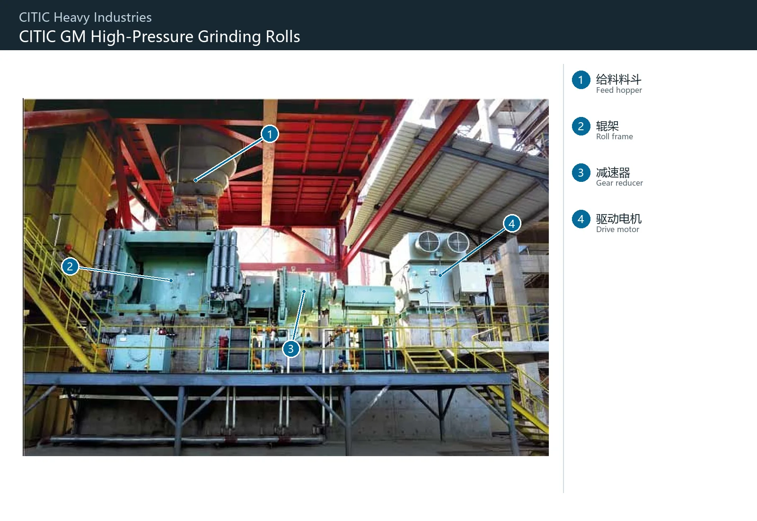Click the 'Drive motor' legend label
Viewport: 757px width, 521px height.
(617, 229)
